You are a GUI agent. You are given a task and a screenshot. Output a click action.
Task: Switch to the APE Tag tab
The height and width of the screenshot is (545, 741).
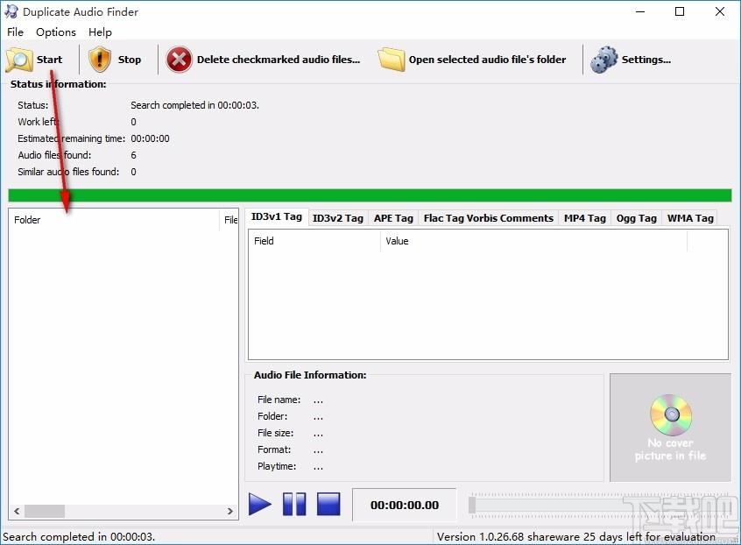[x=393, y=218]
